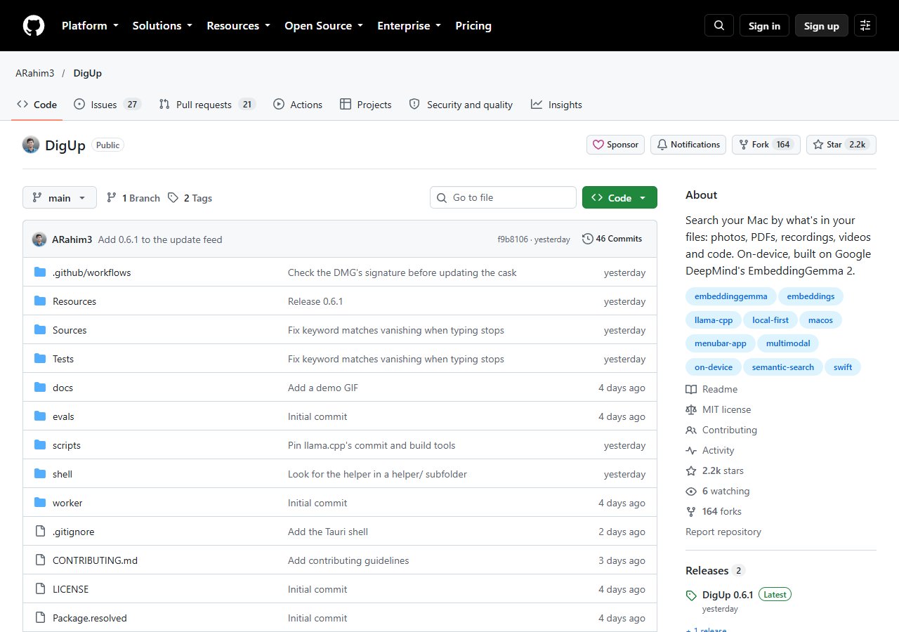Open the GitHub homepage logo
The image size is (899, 632).
click(34, 25)
